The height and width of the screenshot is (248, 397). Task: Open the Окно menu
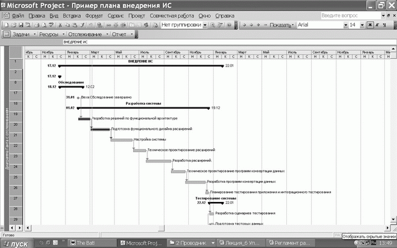tap(204, 16)
